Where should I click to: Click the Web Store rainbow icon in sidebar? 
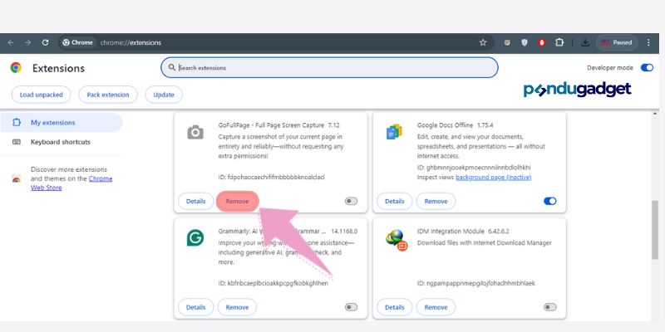coord(17,178)
